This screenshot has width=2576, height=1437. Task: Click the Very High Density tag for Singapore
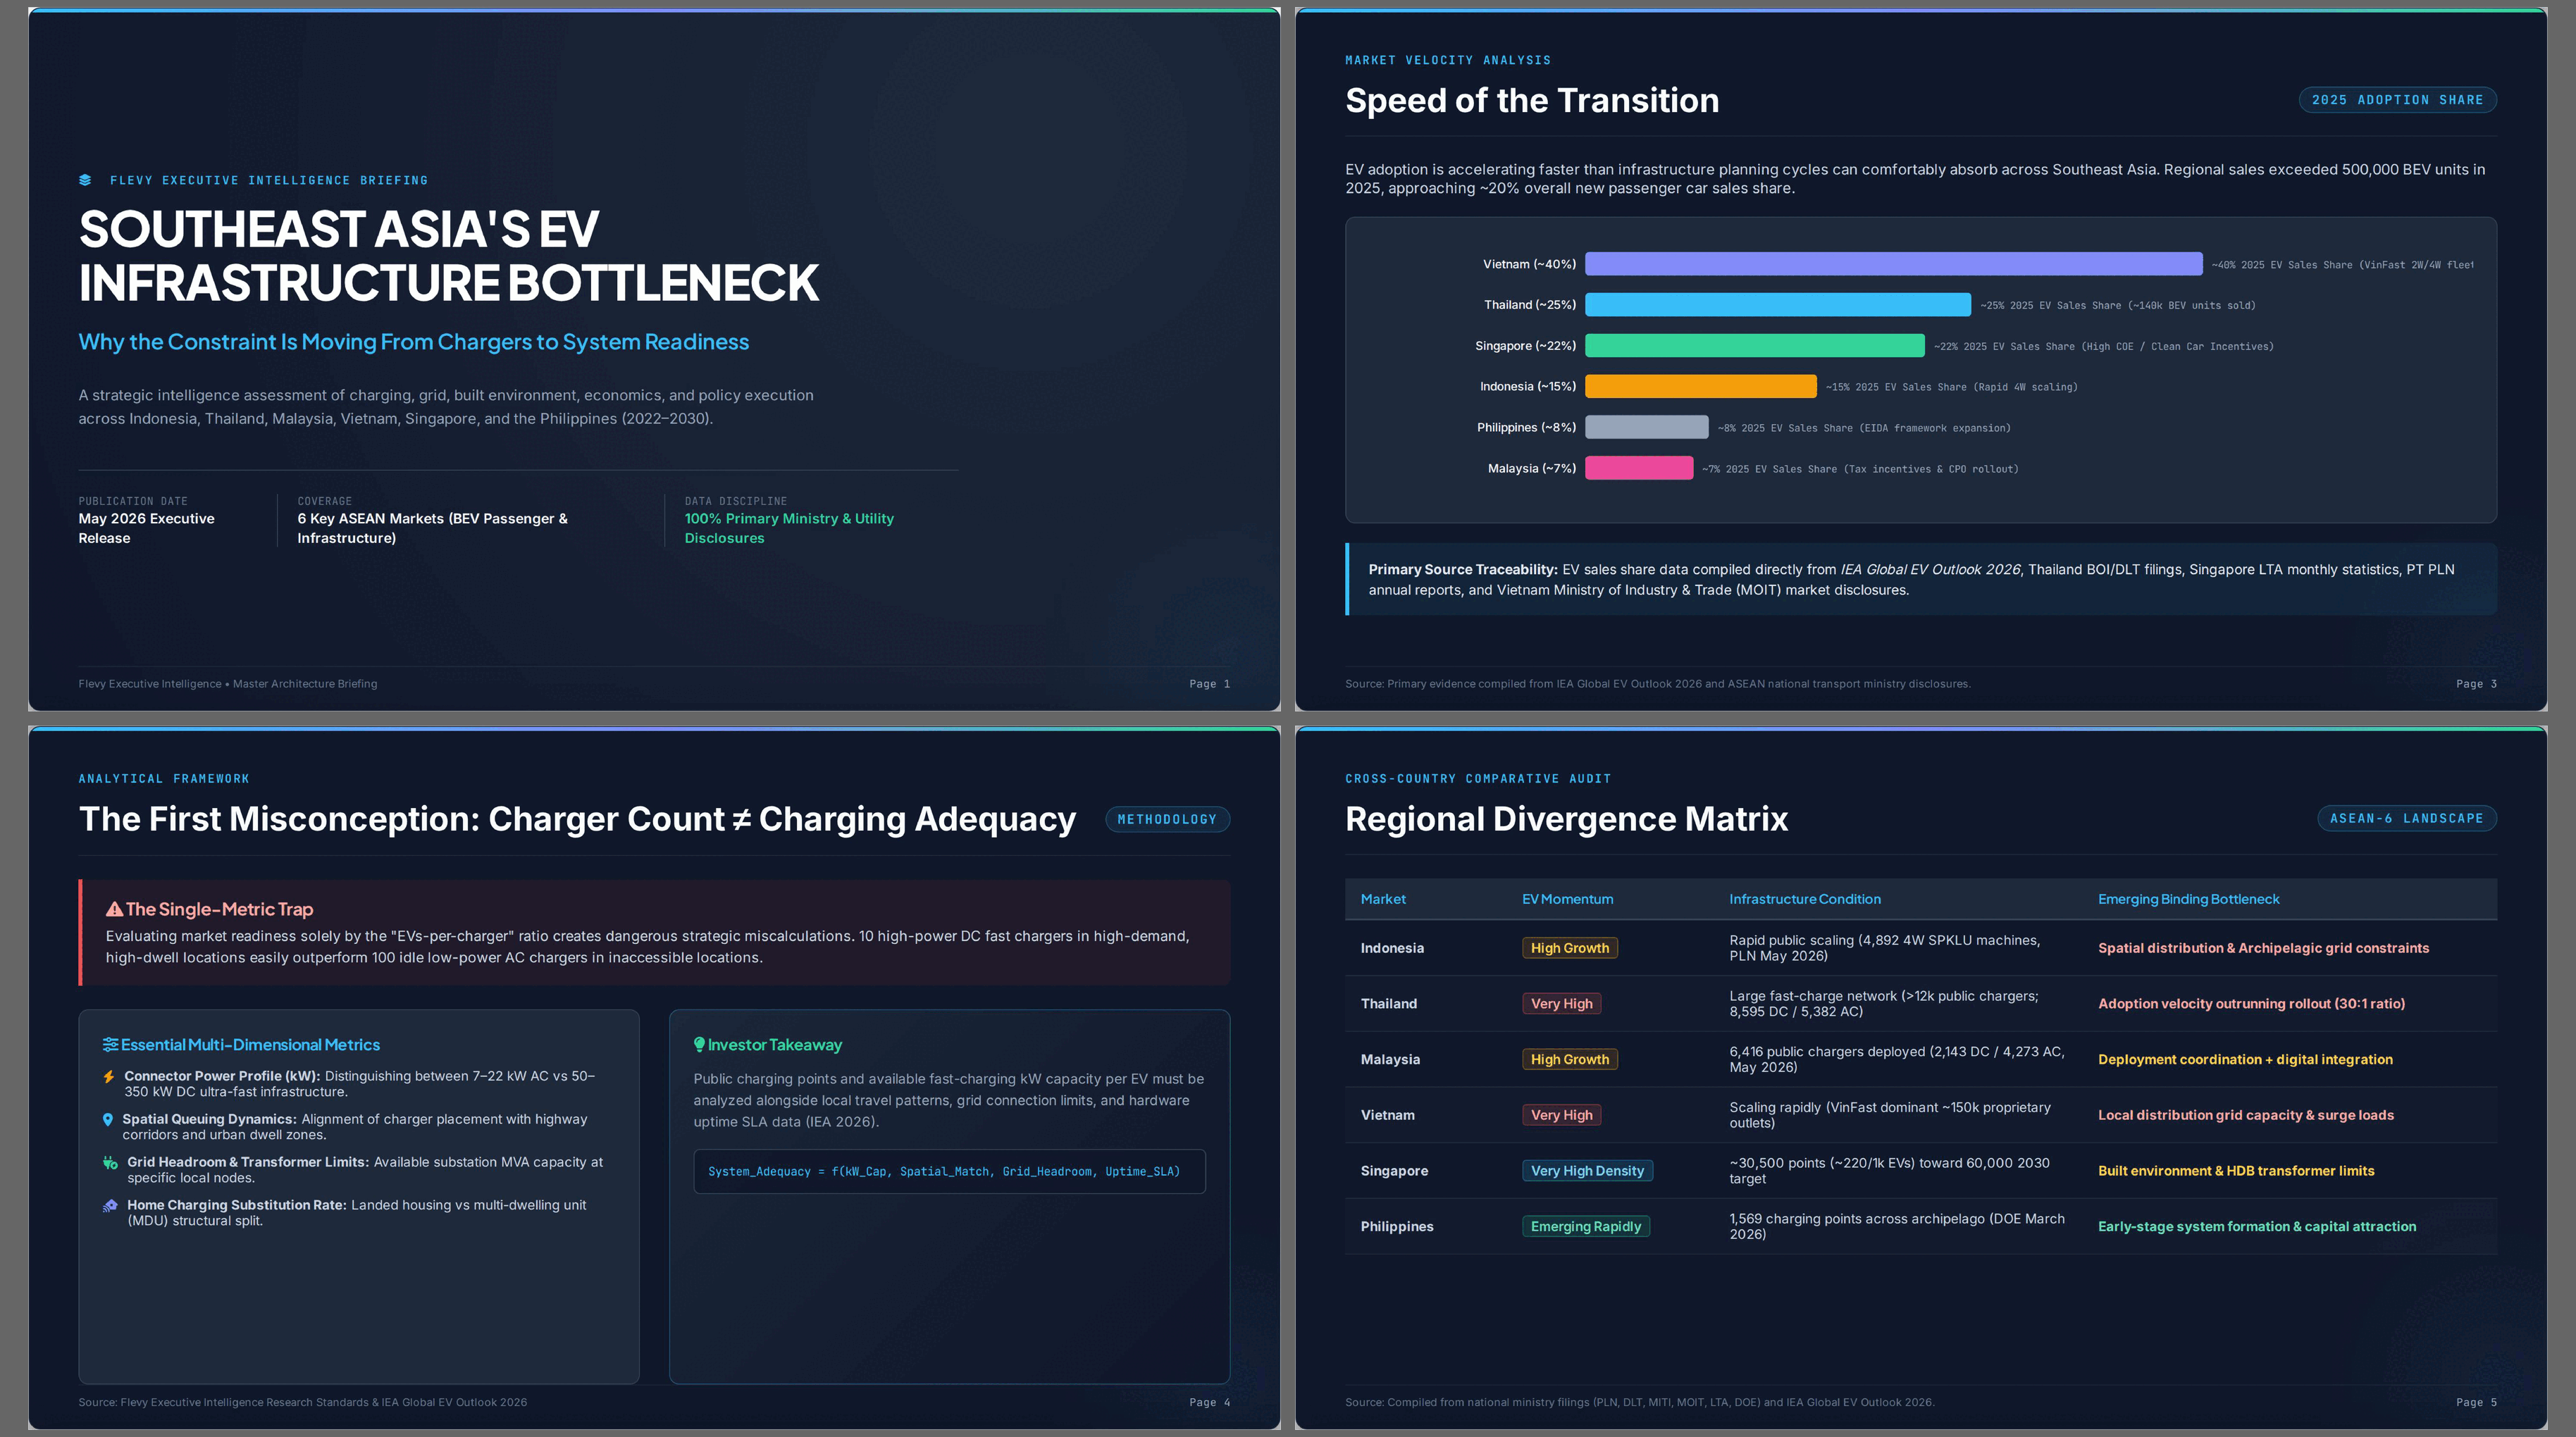1587,1171
